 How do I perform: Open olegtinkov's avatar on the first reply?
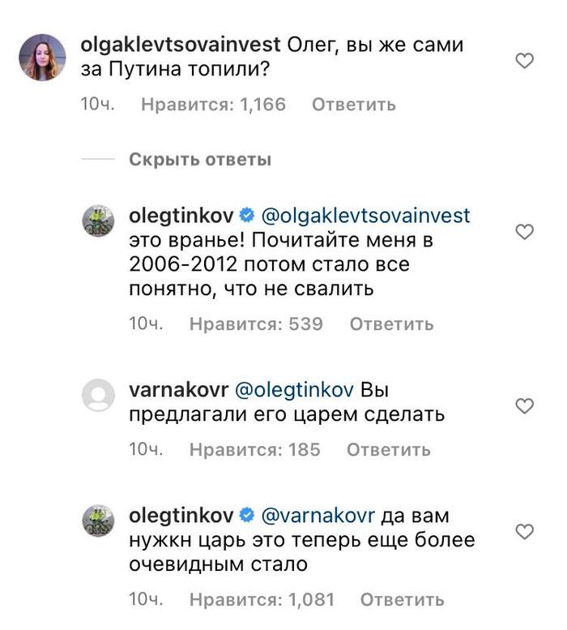click(102, 221)
